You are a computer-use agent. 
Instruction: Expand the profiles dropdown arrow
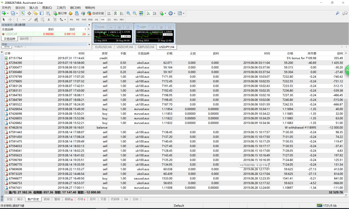(17, 13)
